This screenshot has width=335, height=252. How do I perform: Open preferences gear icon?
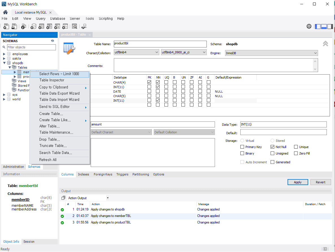(309, 26)
